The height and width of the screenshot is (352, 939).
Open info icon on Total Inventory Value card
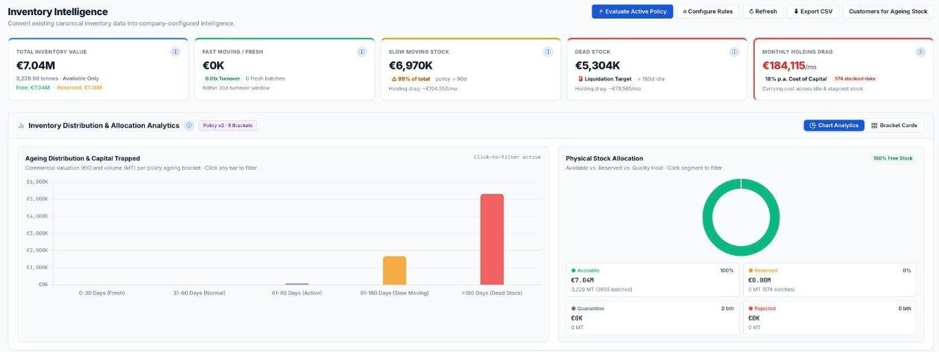[x=175, y=52]
